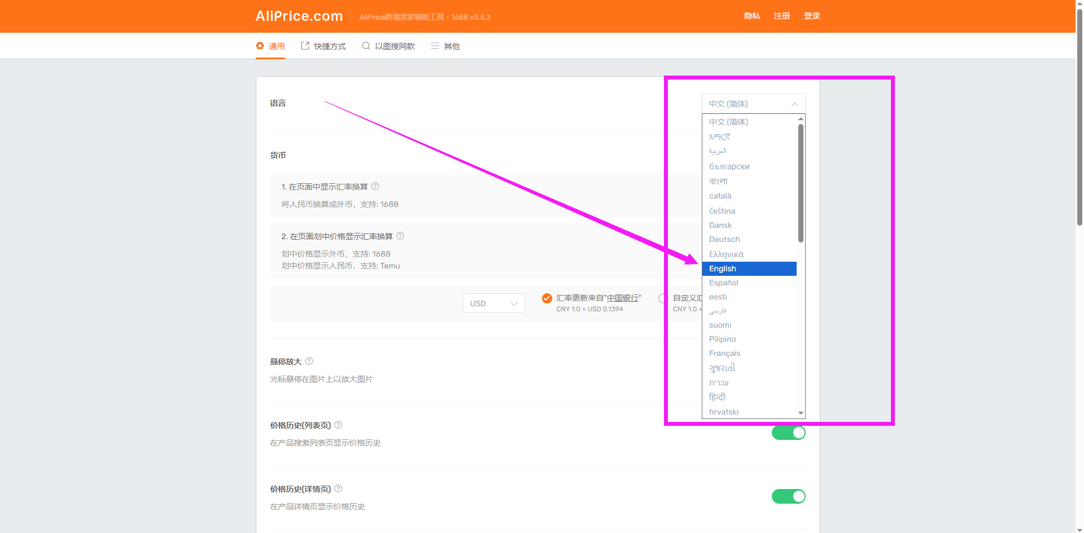Click the page vertical scrollbar thumb

click(1079, 117)
